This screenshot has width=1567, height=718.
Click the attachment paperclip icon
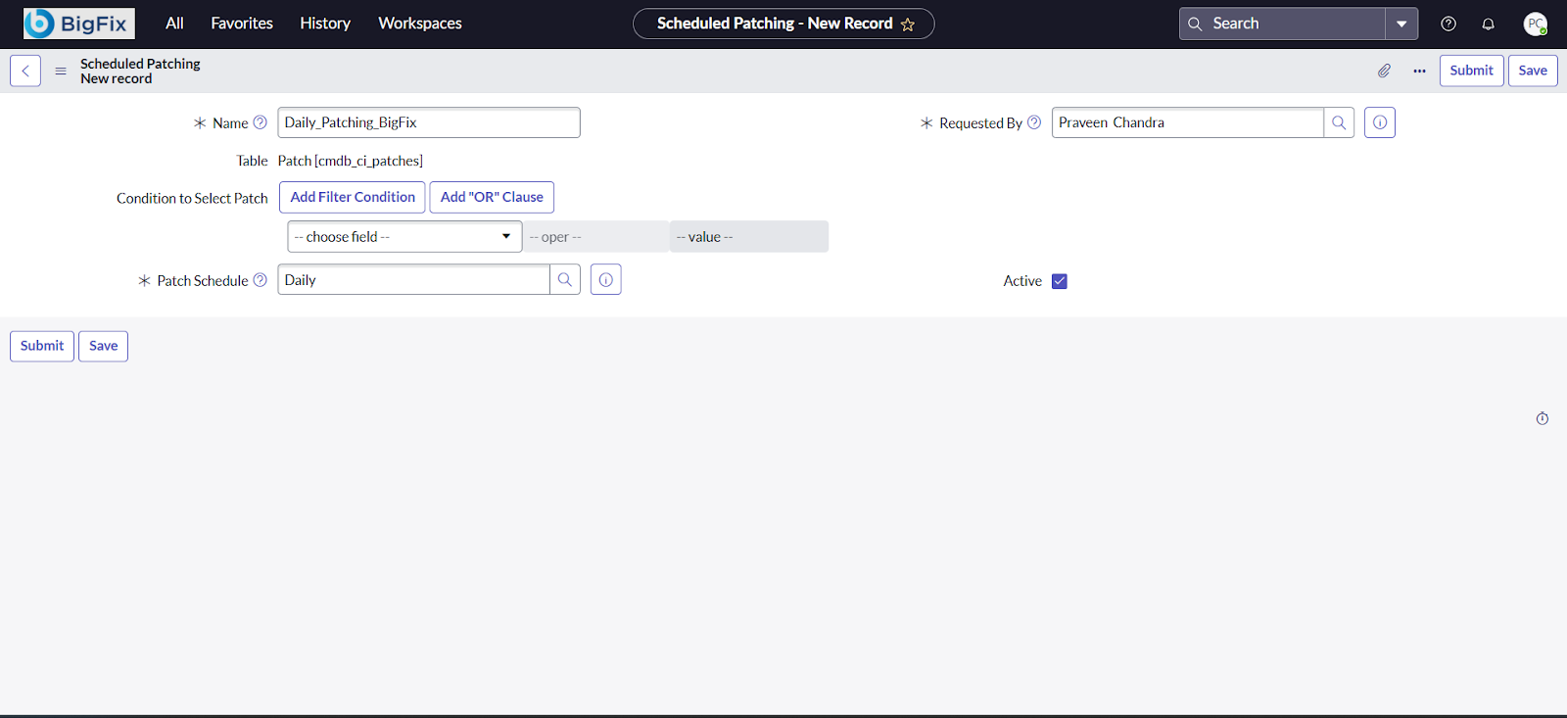[1384, 71]
